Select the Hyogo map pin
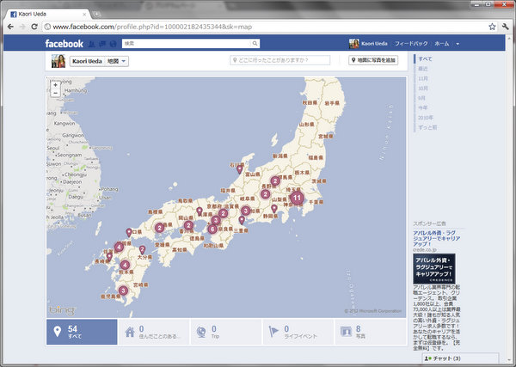Viewport: 516px width, 367px height. [x=200, y=211]
